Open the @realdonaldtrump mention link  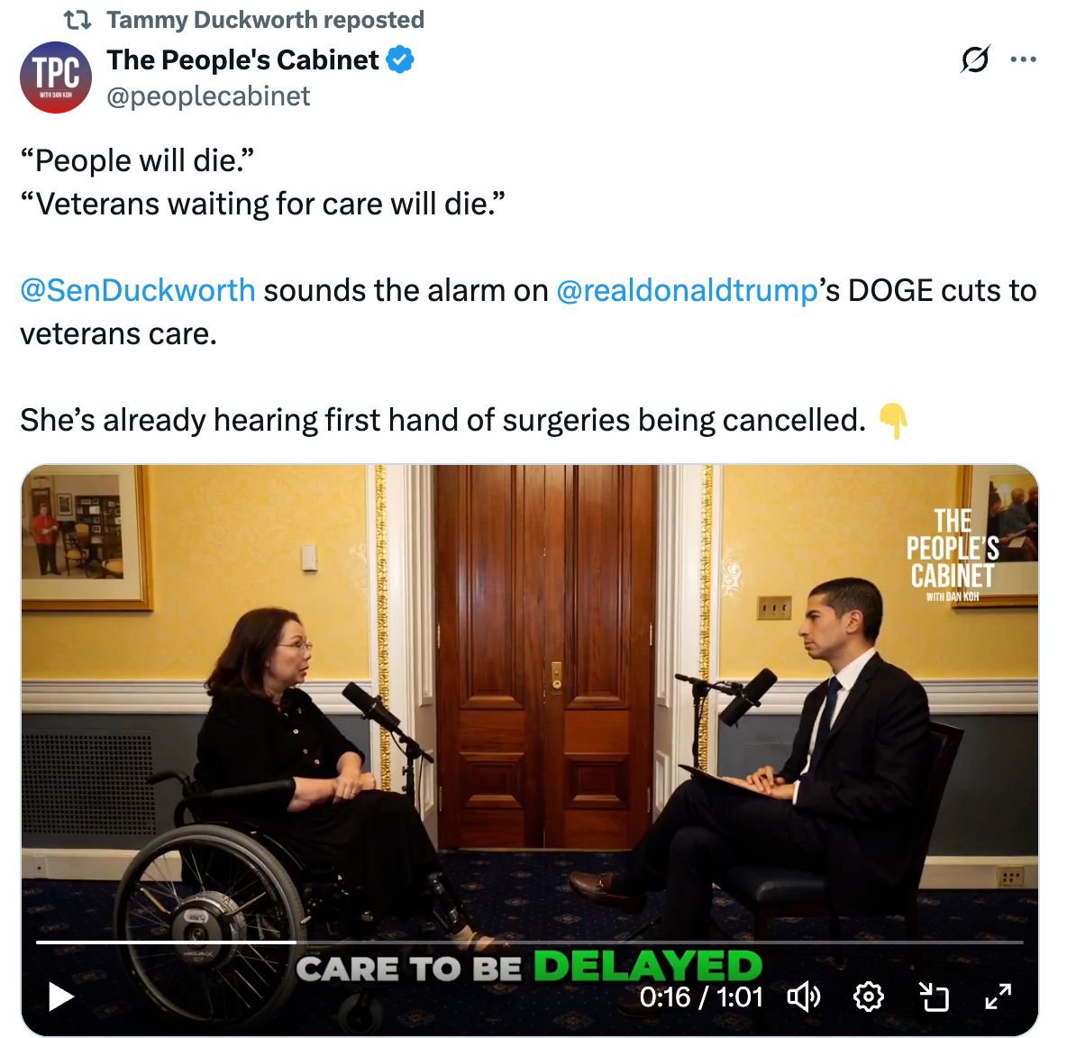[x=688, y=290]
